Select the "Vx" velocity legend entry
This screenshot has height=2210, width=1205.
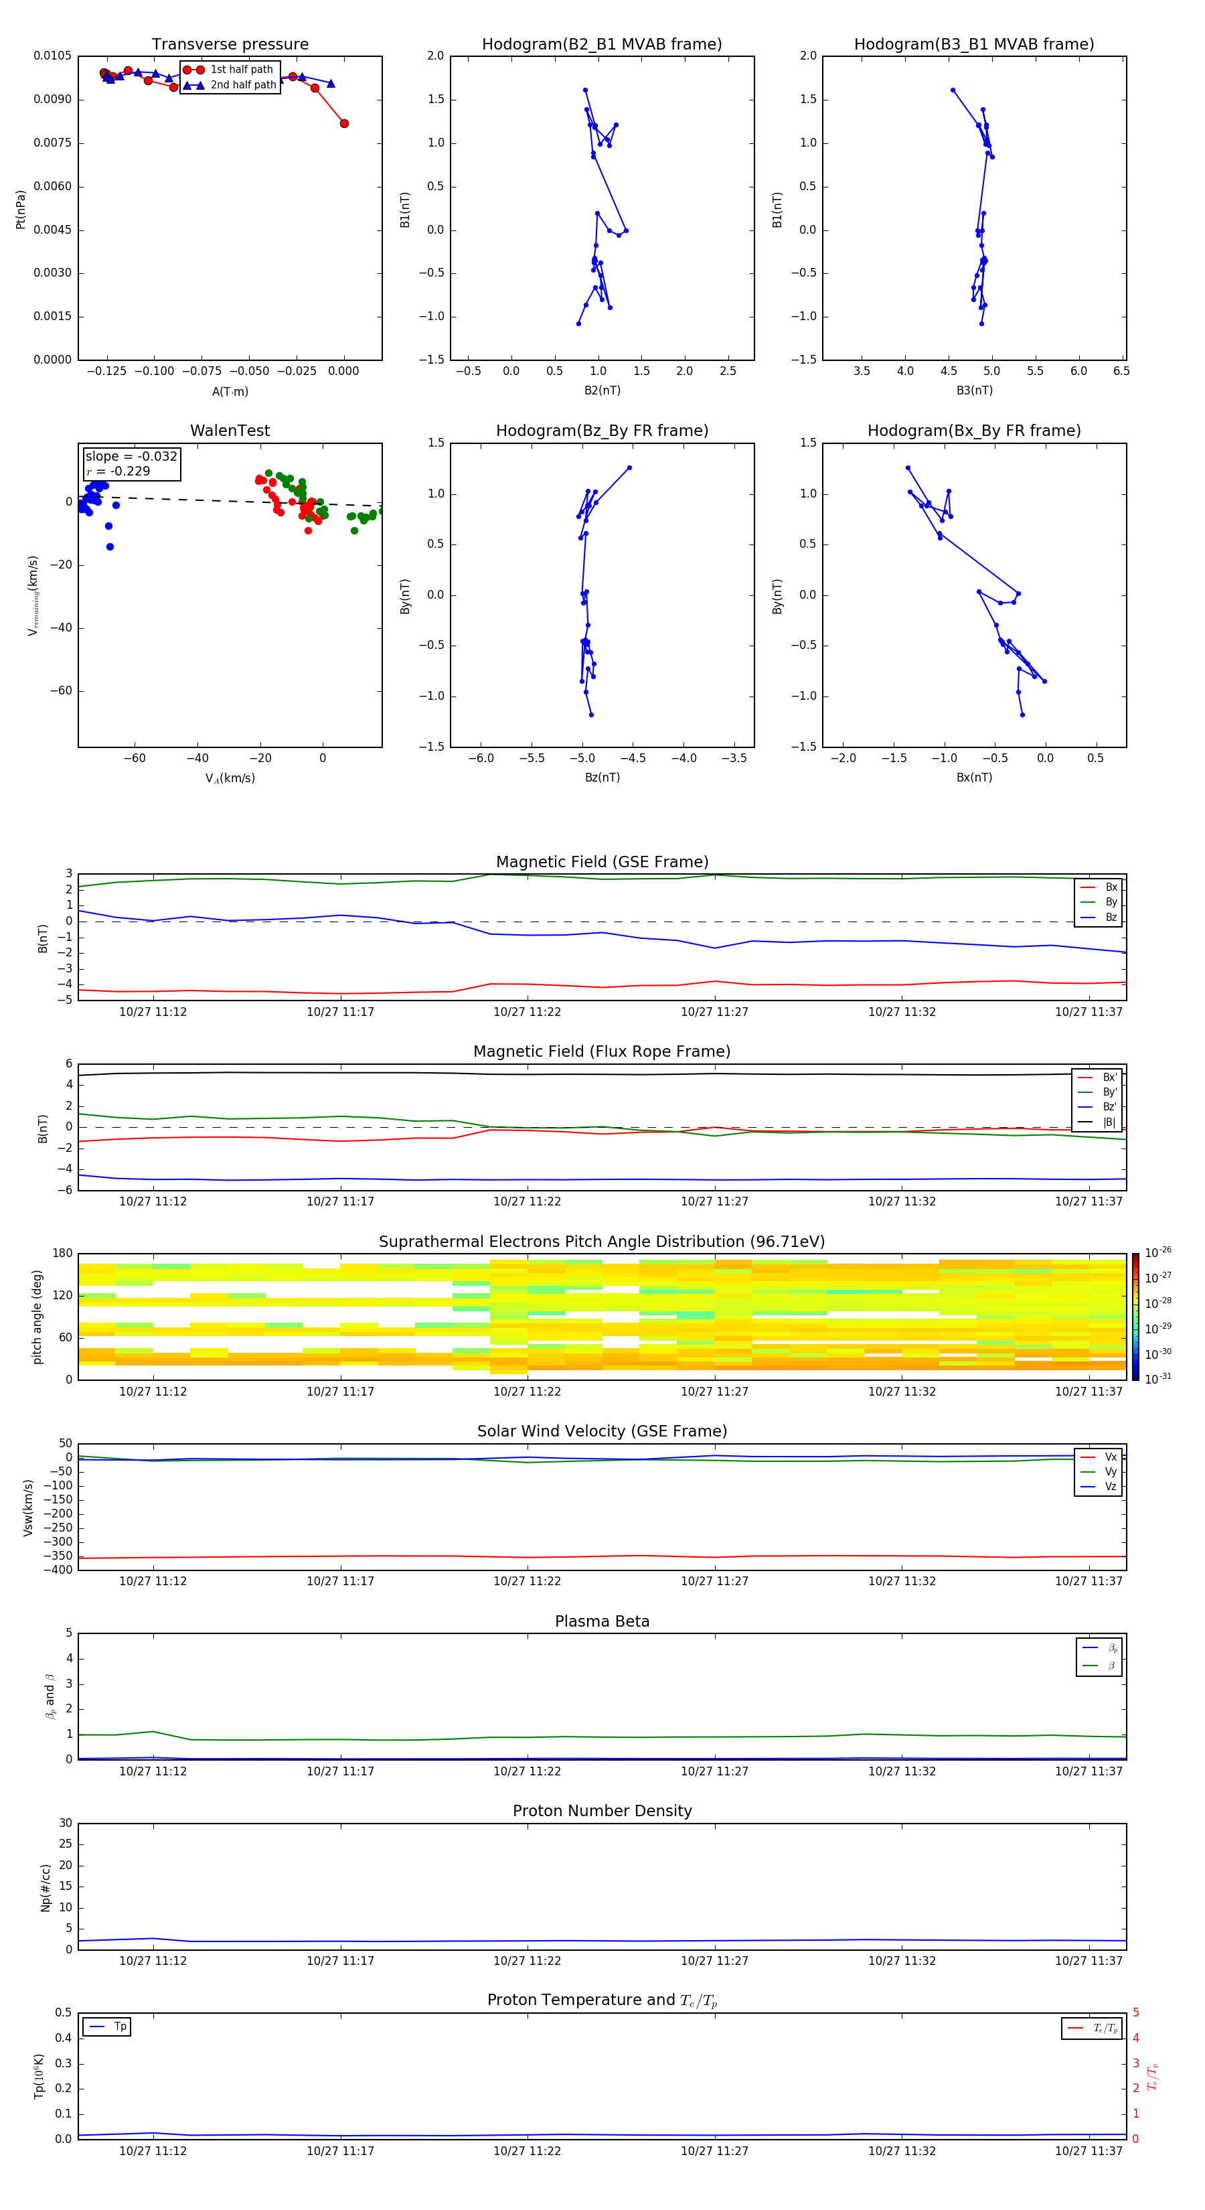point(1099,1457)
